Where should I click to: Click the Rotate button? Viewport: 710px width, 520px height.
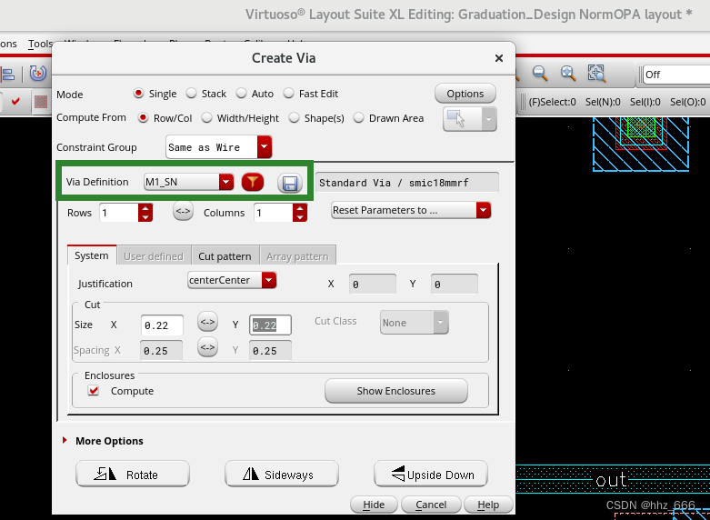133,474
